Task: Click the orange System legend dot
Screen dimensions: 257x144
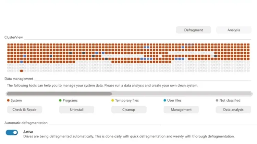Action: 8,101
